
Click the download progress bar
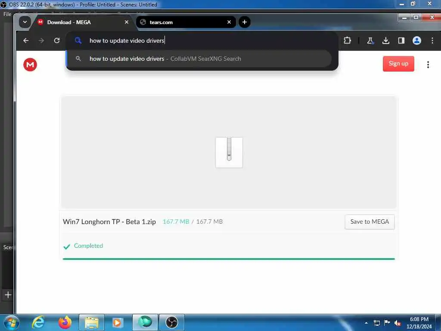coord(229,259)
